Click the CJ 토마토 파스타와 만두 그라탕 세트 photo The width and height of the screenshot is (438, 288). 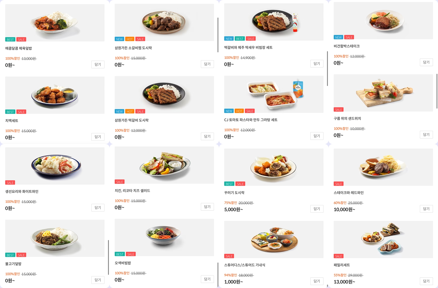[273, 93]
